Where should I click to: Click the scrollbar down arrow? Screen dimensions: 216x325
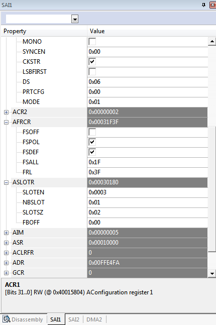click(212, 274)
